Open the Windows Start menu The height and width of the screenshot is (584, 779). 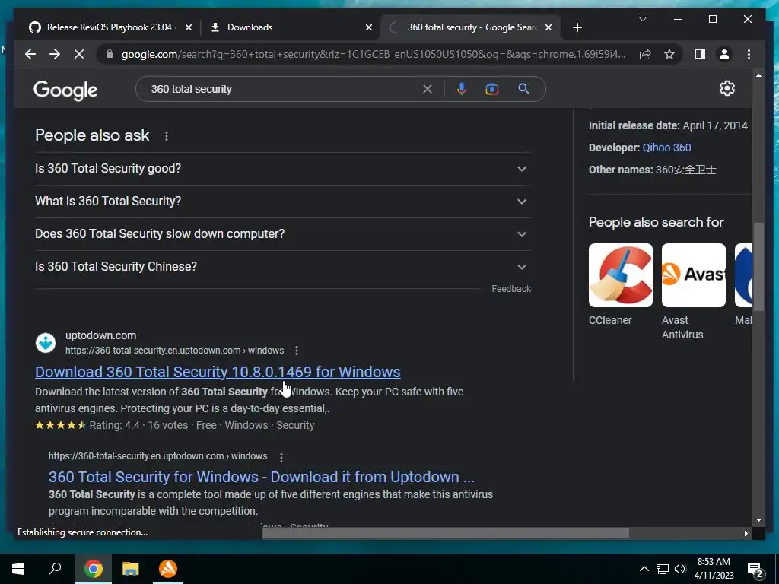[x=18, y=569]
